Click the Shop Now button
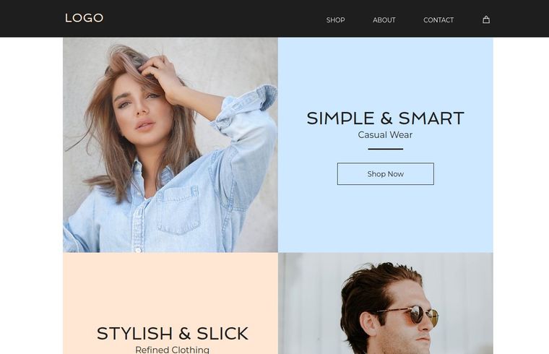Viewport: 549px width, 354px height. 386,173
